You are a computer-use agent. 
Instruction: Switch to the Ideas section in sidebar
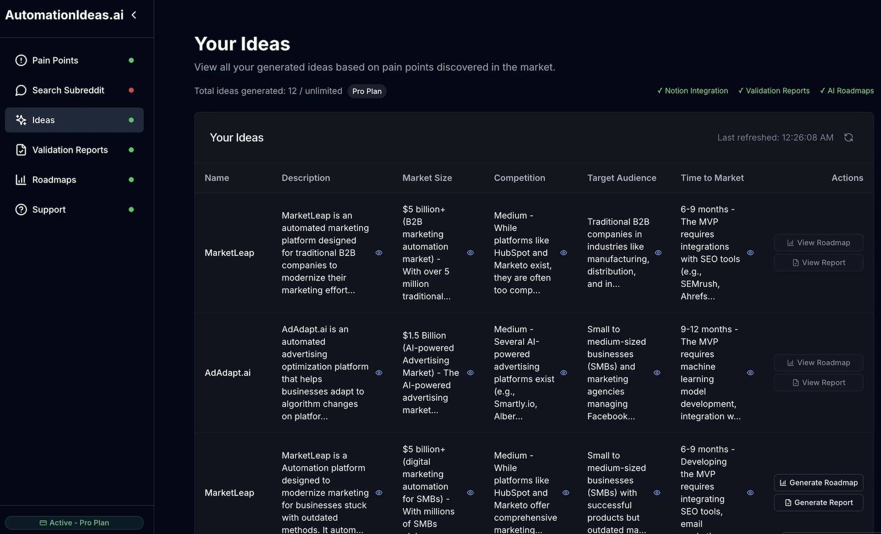[44, 120]
